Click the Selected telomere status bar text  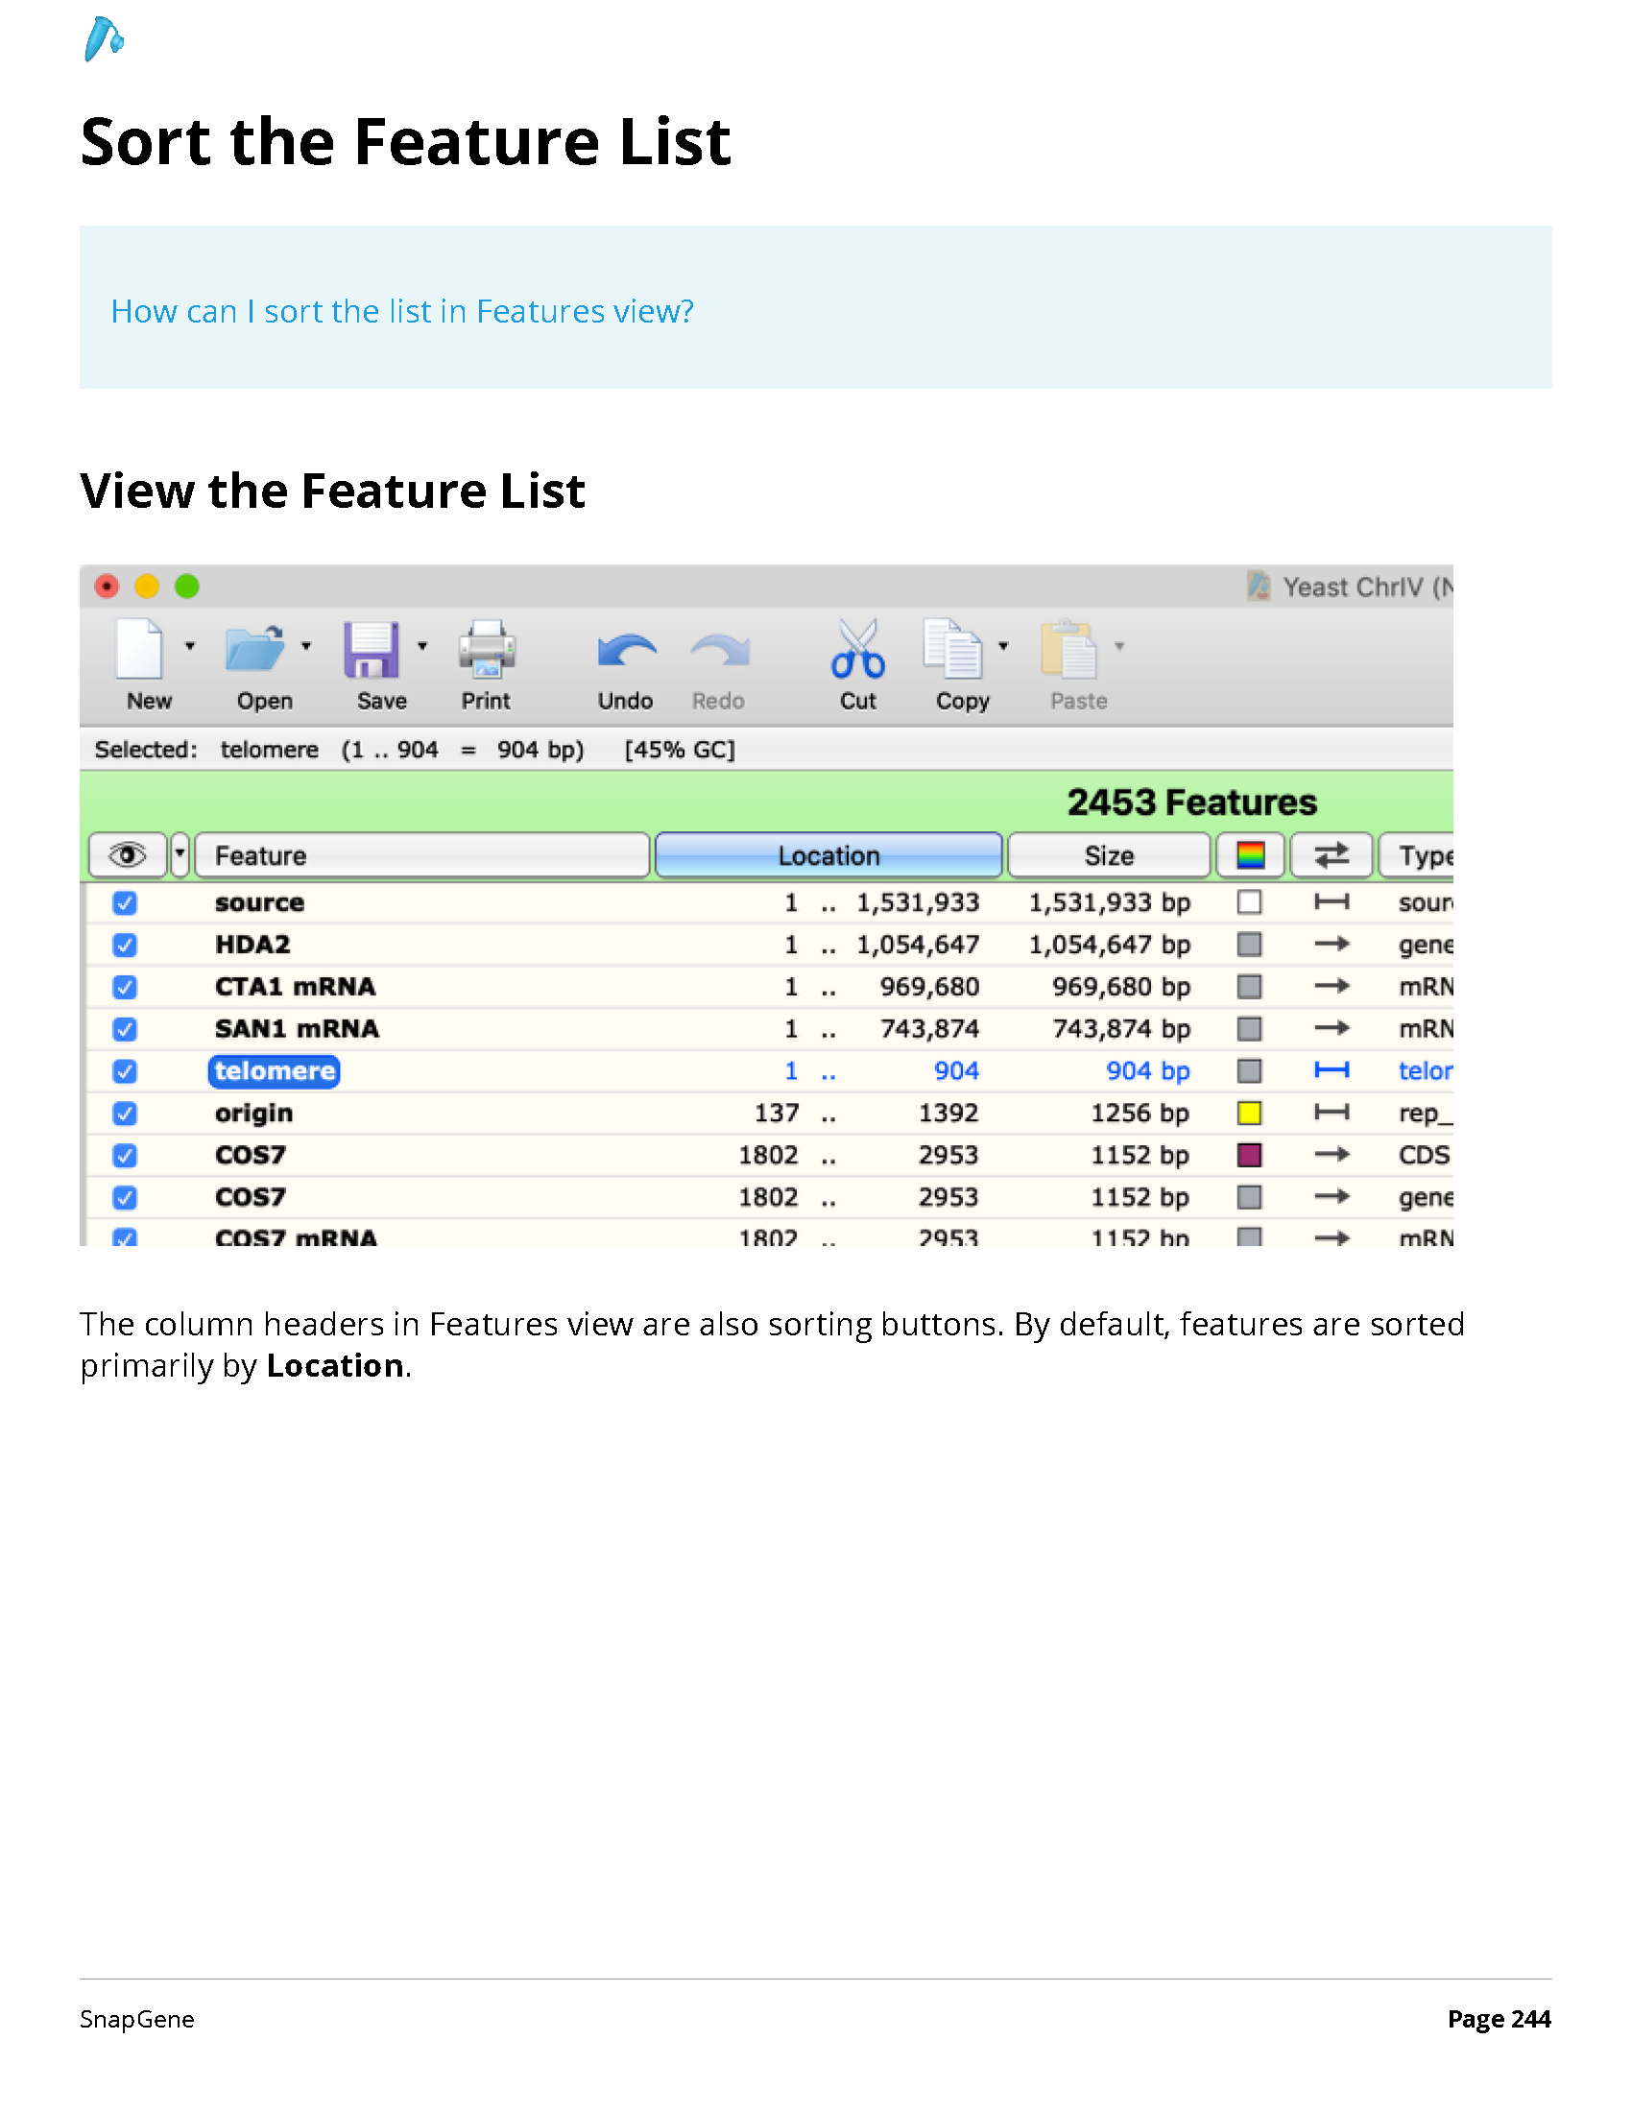415,750
